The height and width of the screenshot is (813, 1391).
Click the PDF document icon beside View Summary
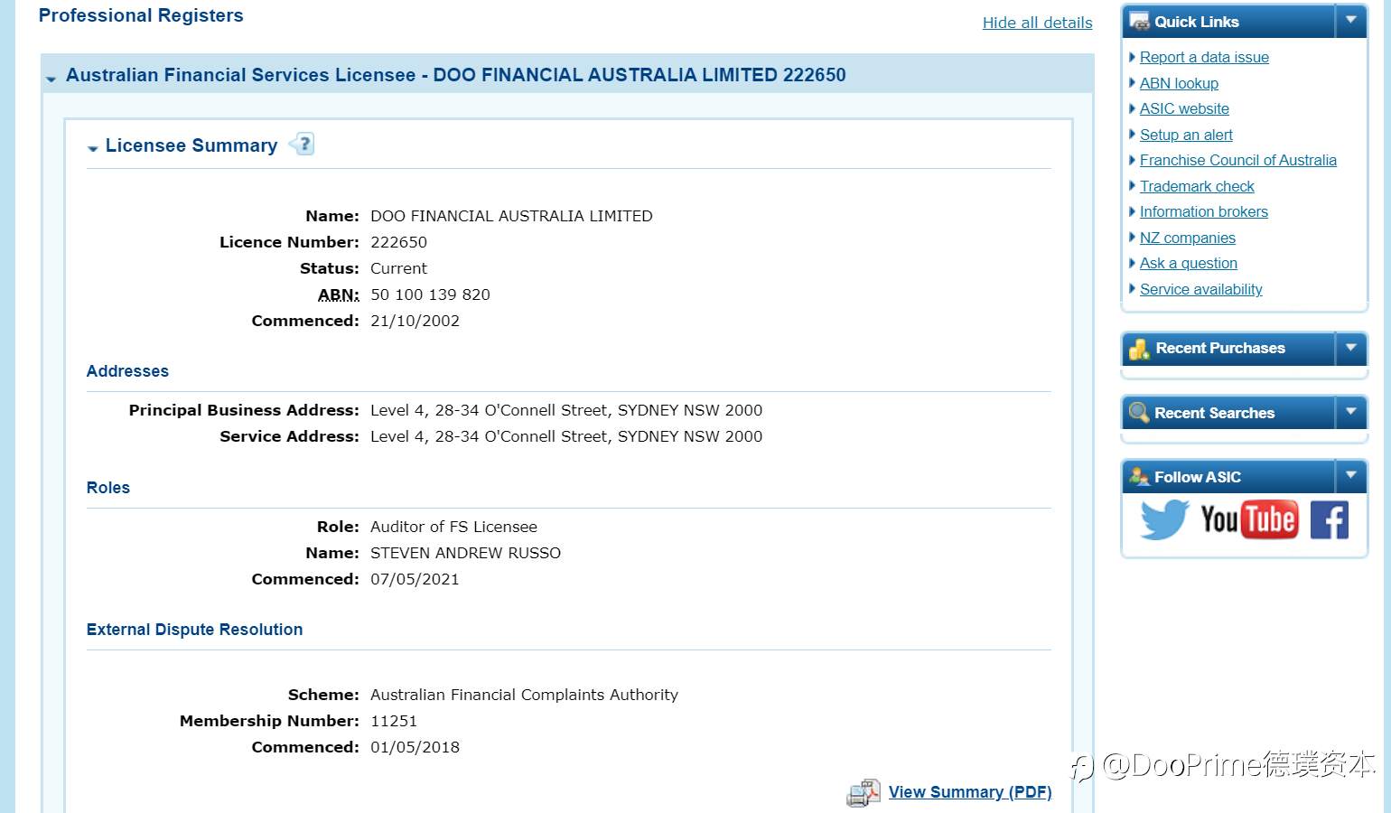click(x=864, y=792)
